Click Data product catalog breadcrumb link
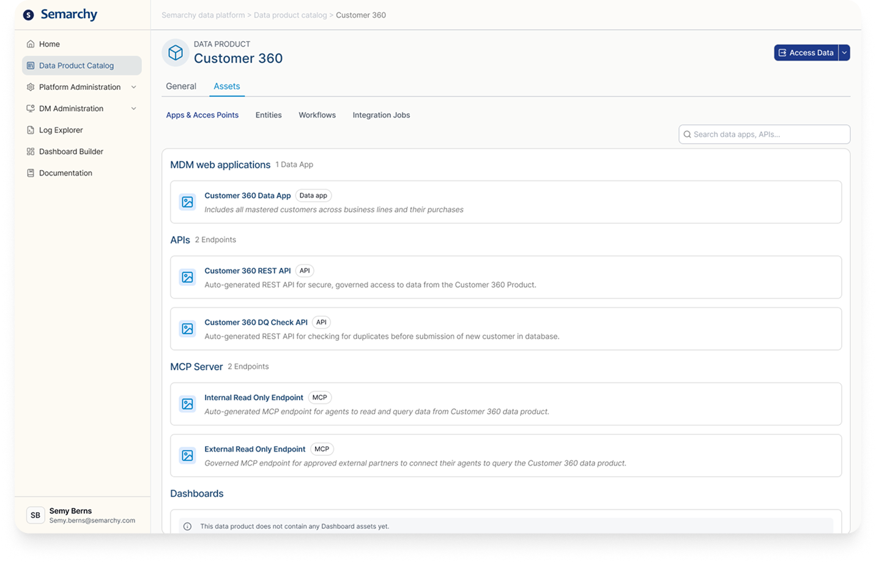Viewport: 876px width, 563px height. click(x=291, y=15)
